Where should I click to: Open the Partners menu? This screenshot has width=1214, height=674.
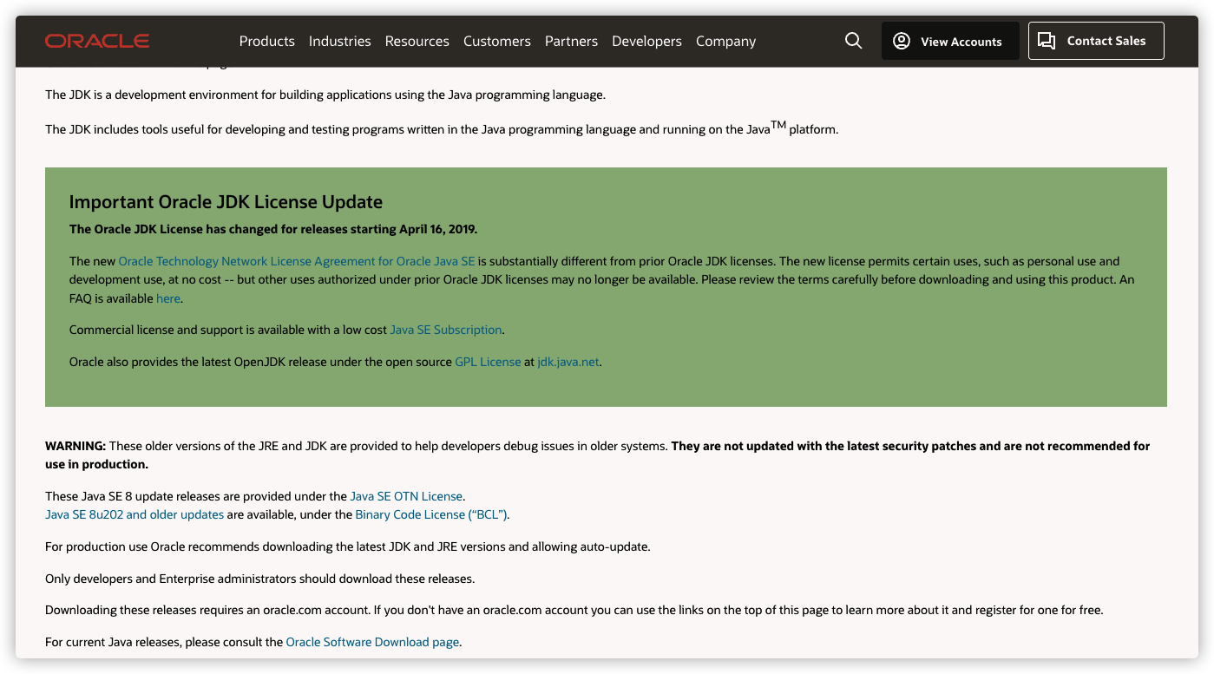tap(571, 41)
